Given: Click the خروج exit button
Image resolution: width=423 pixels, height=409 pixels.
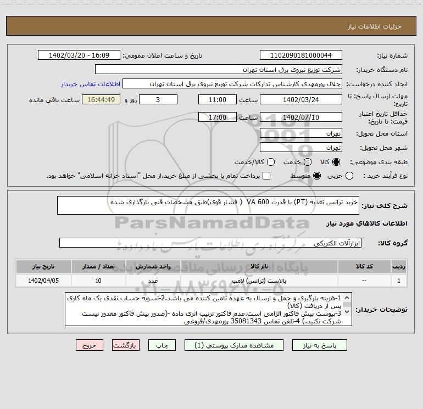Looking at the screenshot, I should (x=90, y=345).
